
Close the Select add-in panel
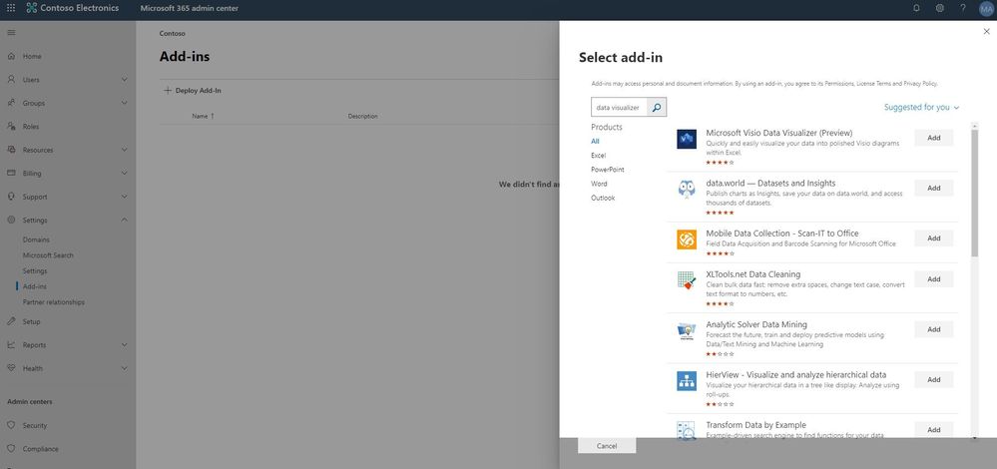[x=986, y=31]
